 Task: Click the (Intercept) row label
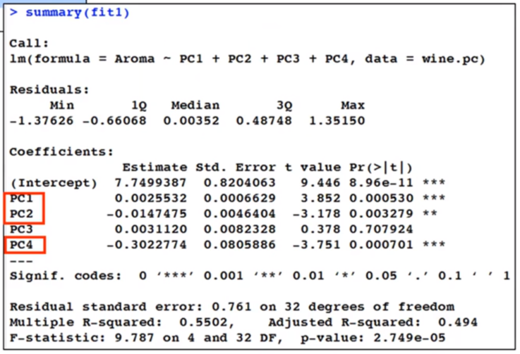point(54,182)
